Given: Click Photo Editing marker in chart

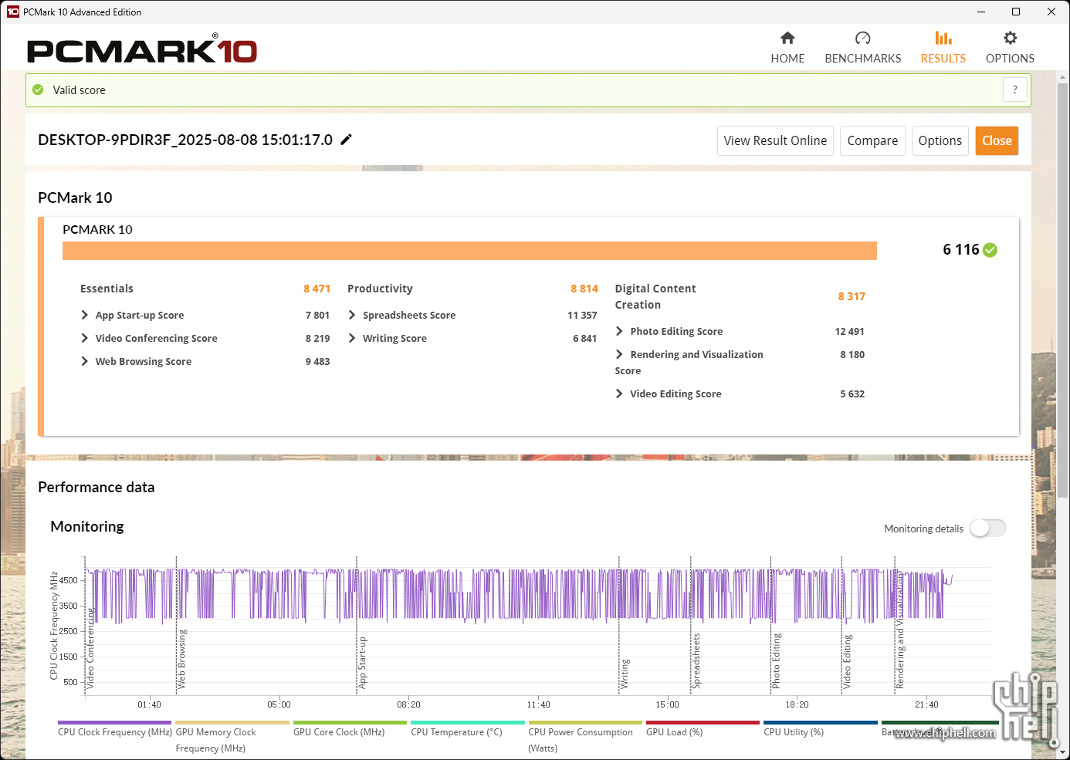Looking at the screenshot, I should coord(776,660).
